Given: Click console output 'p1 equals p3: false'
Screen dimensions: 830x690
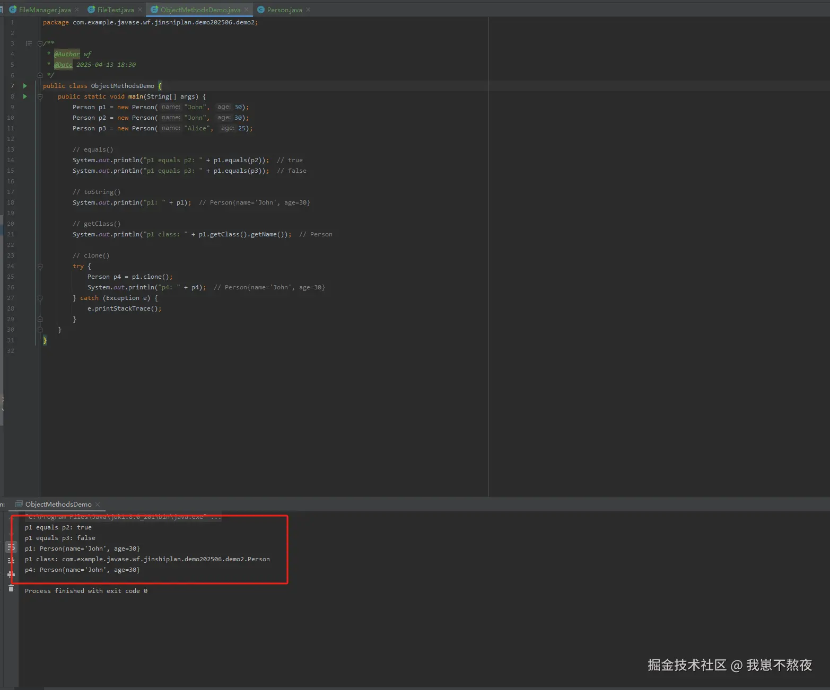Looking at the screenshot, I should 60,538.
